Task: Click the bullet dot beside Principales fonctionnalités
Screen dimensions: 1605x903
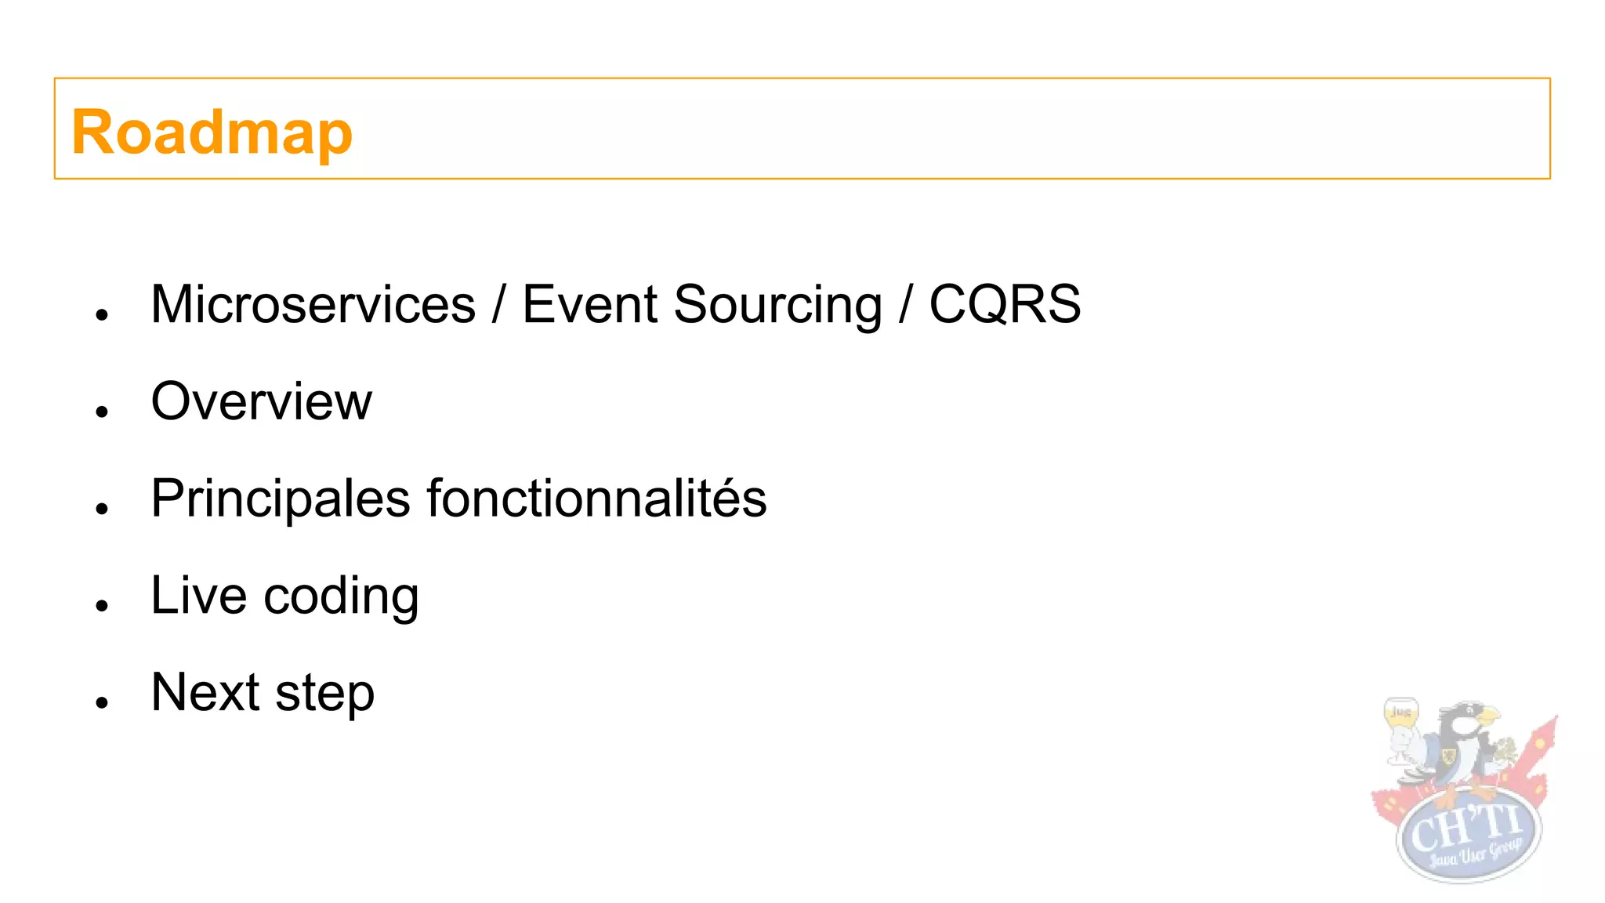Action: coord(101,509)
